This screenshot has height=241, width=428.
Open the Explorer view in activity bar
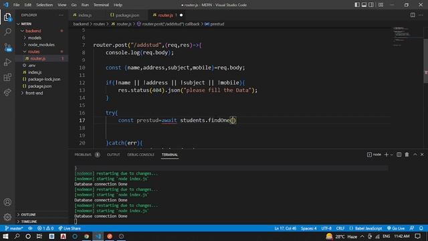click(x=7, y=17)
